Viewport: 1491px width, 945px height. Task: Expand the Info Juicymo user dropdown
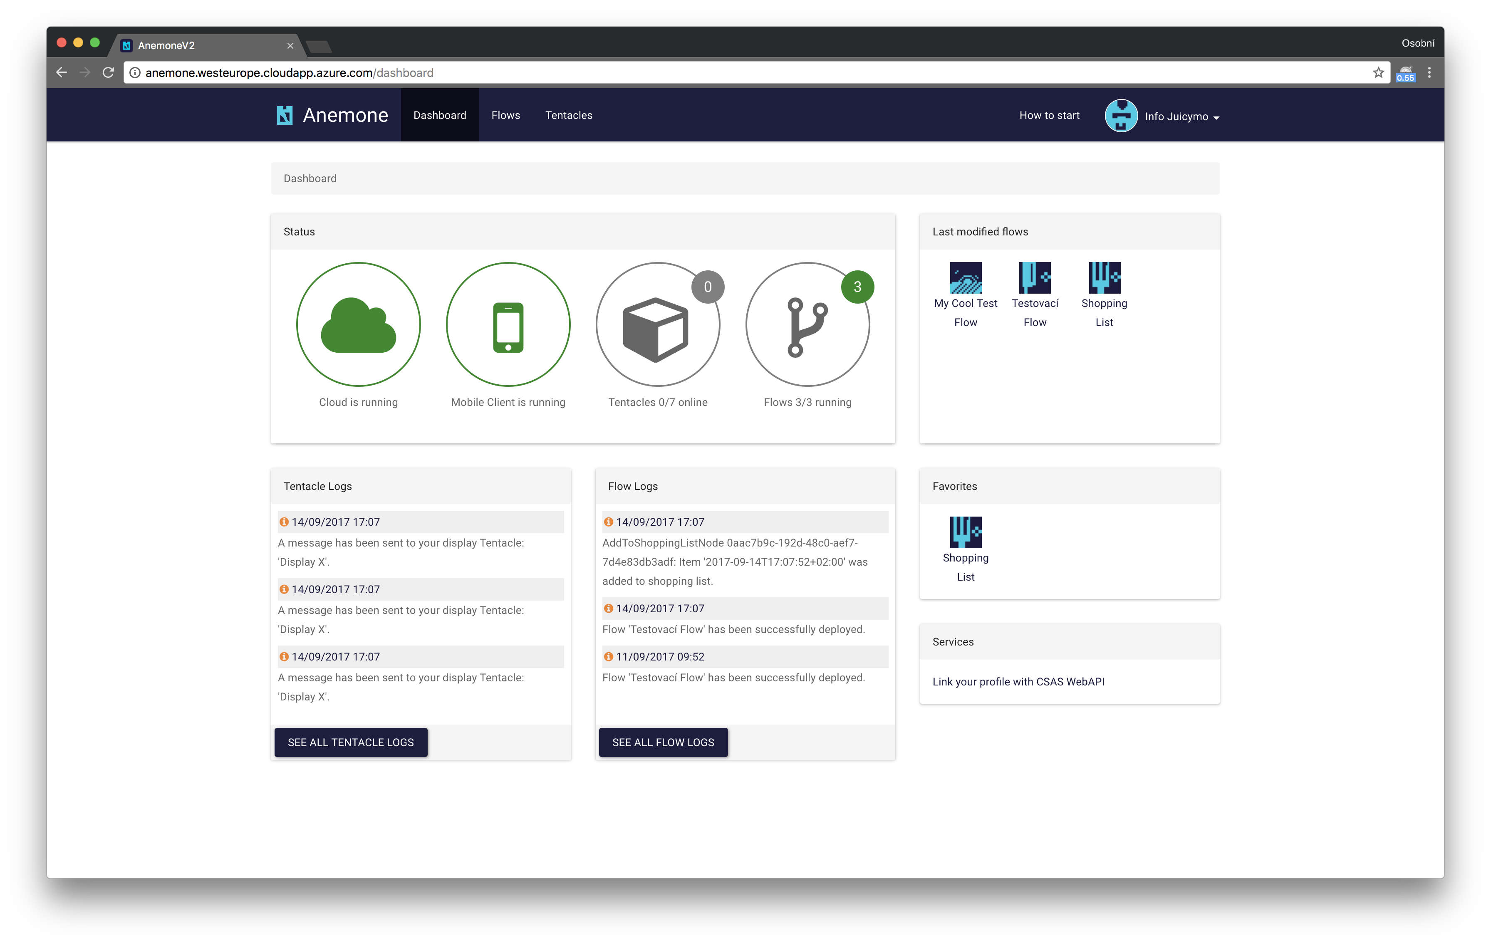1216,118
